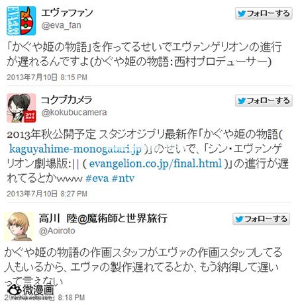298x305 pixels.
Task: Open the 高川 陸@魔術師と世界旅行 display name
Action: point(103,218)
